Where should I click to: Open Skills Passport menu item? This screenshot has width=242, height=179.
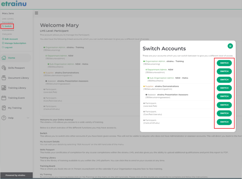coord(16,68)
